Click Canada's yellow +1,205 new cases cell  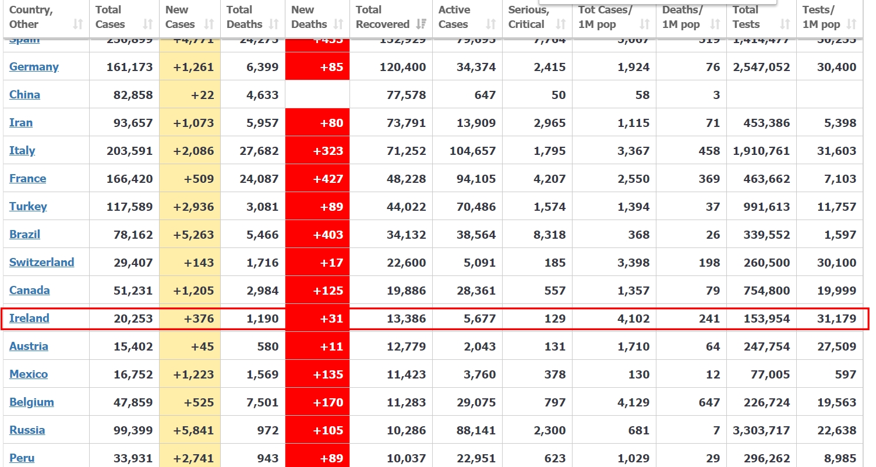190,290
